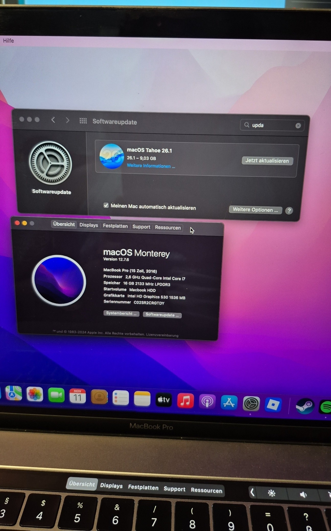Tap Festplatten on the Touch Bar

click(143, 487)
